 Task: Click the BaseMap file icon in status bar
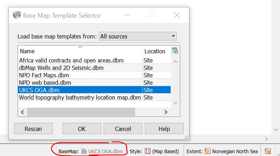(x=84, y=151)
